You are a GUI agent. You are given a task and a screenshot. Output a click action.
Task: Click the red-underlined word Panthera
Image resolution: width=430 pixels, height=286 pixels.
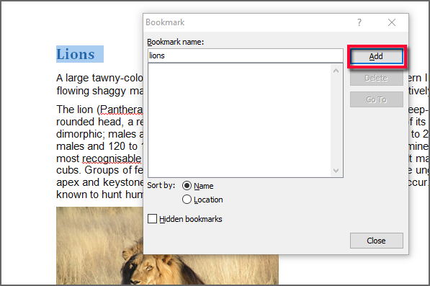coord(121,110)
